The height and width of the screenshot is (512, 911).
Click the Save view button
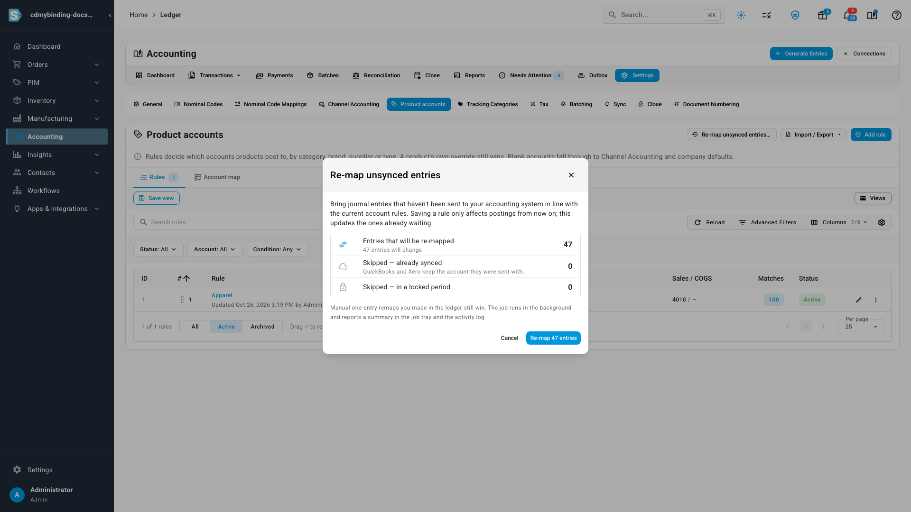157,198
